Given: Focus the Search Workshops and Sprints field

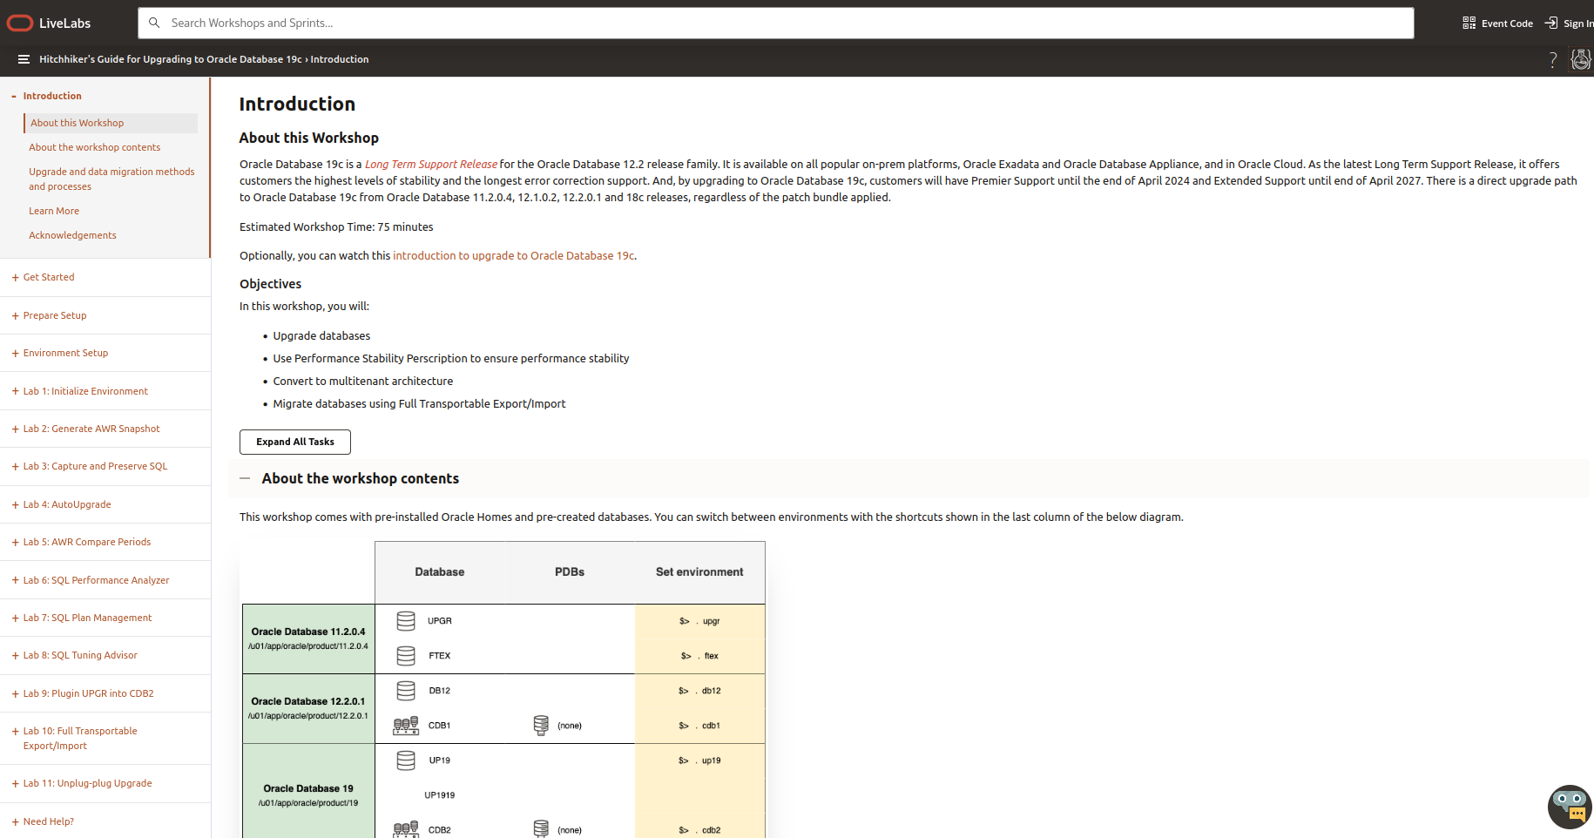Looking at the screenshot, I should point(775,23).
